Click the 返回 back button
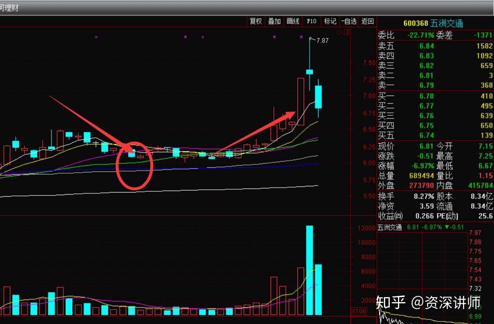 (367, 21)
